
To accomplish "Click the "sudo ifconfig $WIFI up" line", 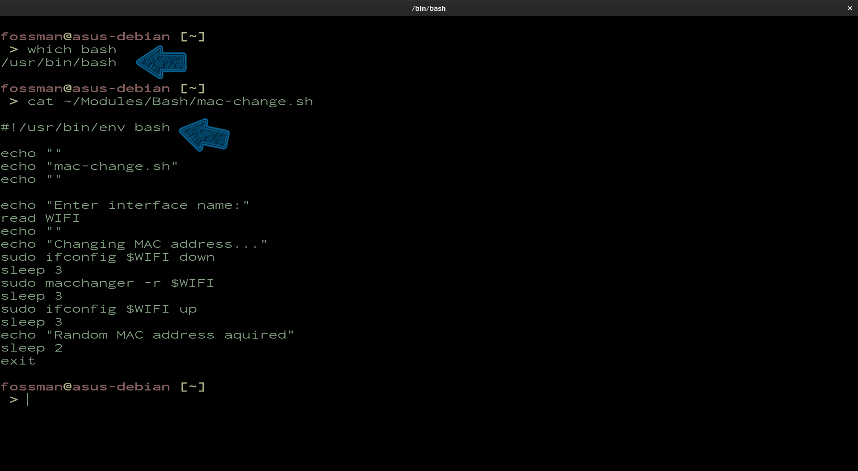I will click(99, 309).
